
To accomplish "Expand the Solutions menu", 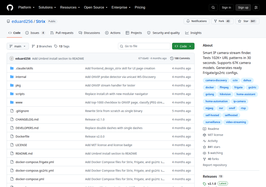I will click(x=47, y=8).
